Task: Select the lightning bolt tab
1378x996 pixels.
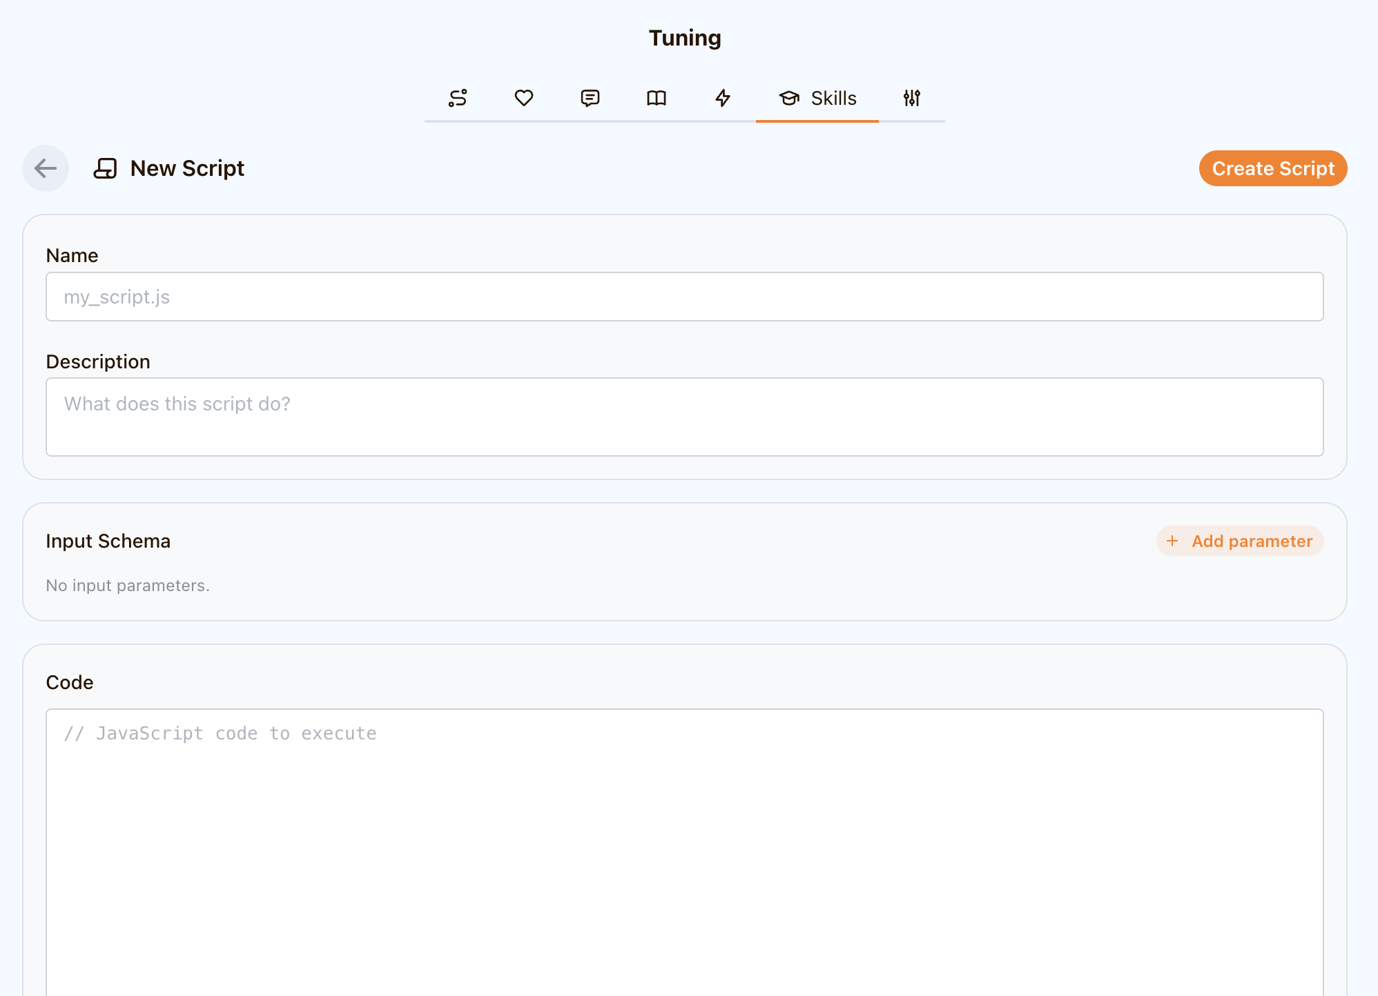Action: (723, 98)
